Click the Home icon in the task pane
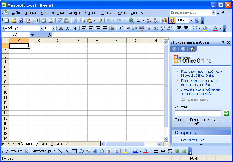Image resolution: width=233 pixels, height=162 pixels. 192,49
